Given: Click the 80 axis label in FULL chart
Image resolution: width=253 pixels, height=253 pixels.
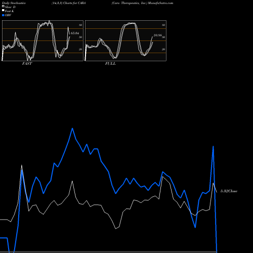Looking at the screenshot, I should [x=163, y=25].
